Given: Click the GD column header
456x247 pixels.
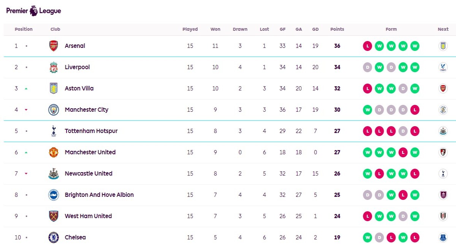Looking at the screenshot, I should (x=315, y=29).
